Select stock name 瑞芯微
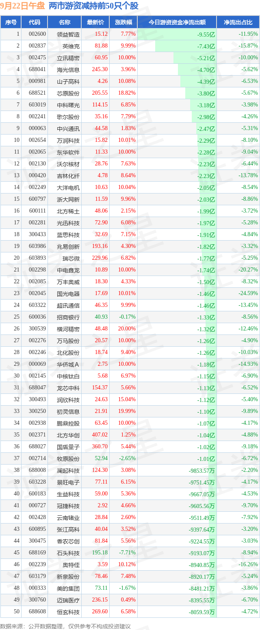Viewport: 260px width, 630px height. 71,258
